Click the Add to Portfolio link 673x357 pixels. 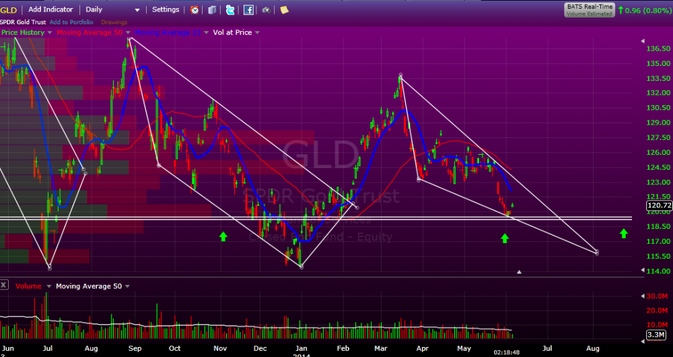point(72,22)
